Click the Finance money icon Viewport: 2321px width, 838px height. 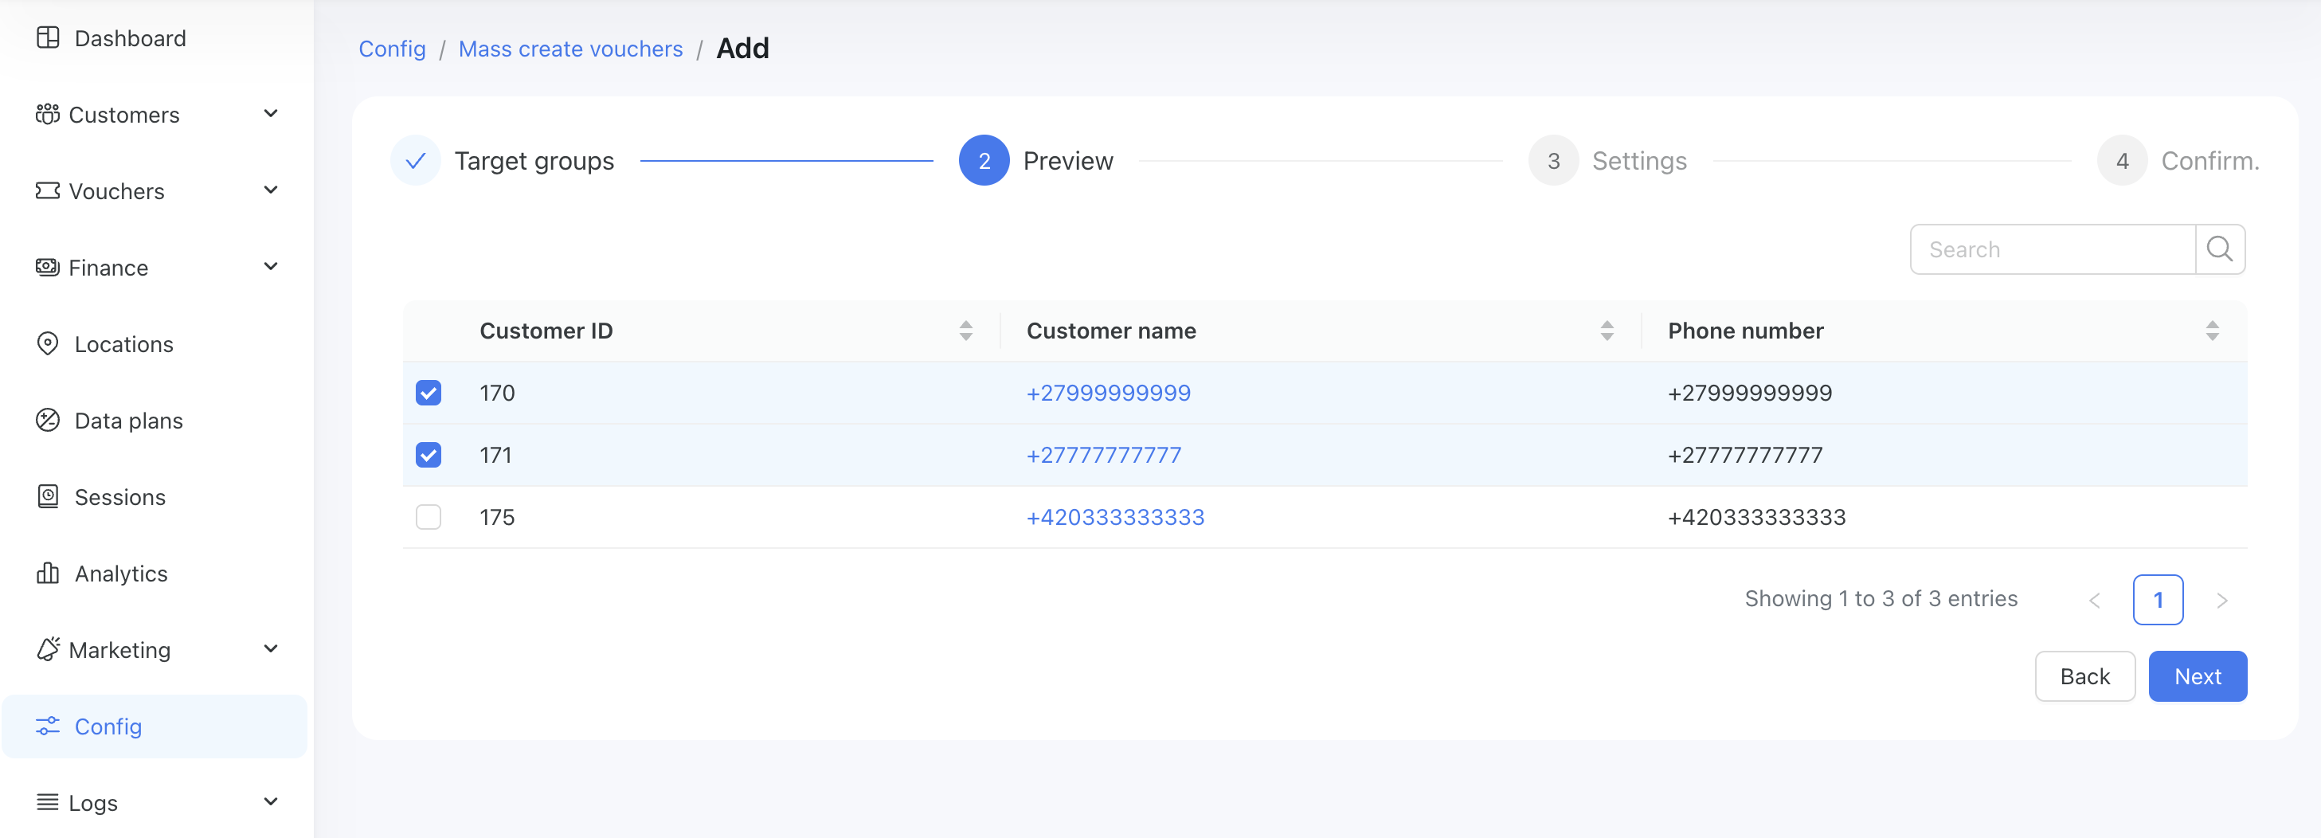tap(48, 268)
